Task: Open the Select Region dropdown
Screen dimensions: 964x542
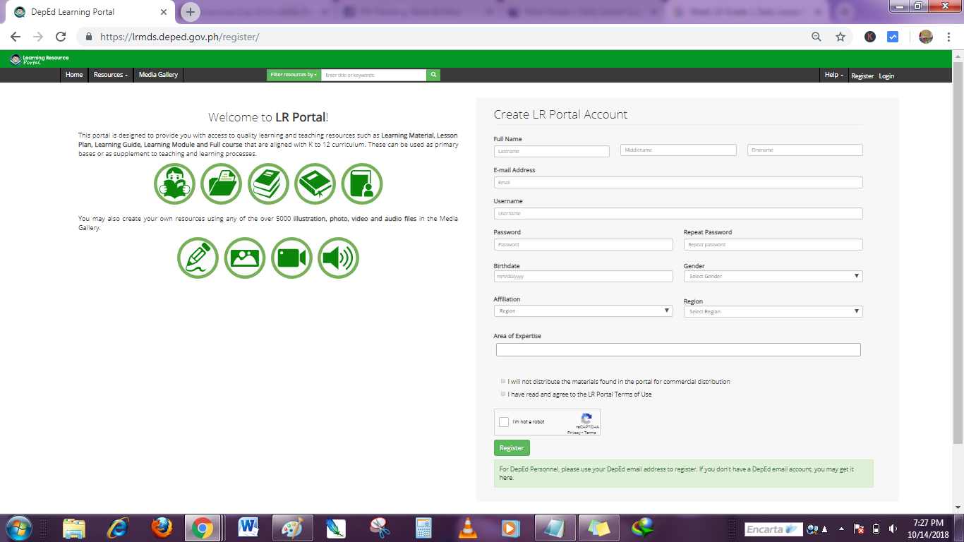Action: click(x=773, y=311)
